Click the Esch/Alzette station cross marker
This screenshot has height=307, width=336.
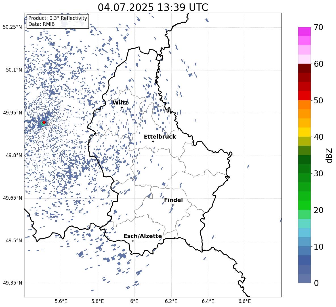(133, 241)
